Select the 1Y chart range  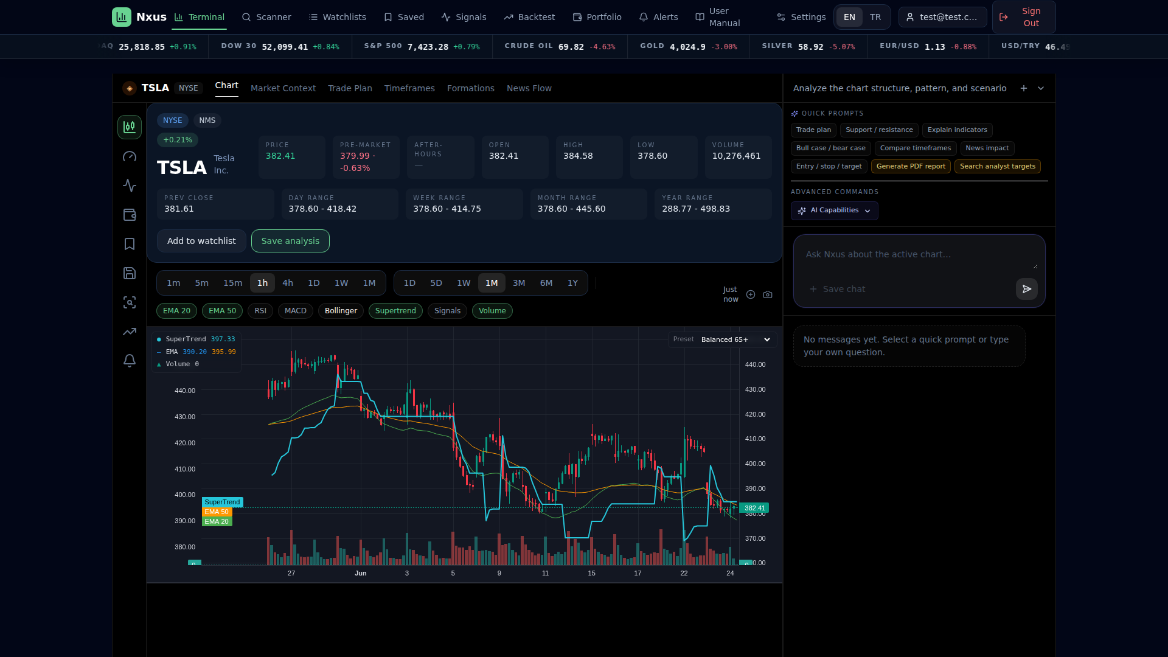pyautogui.click(x=572, y=283)
